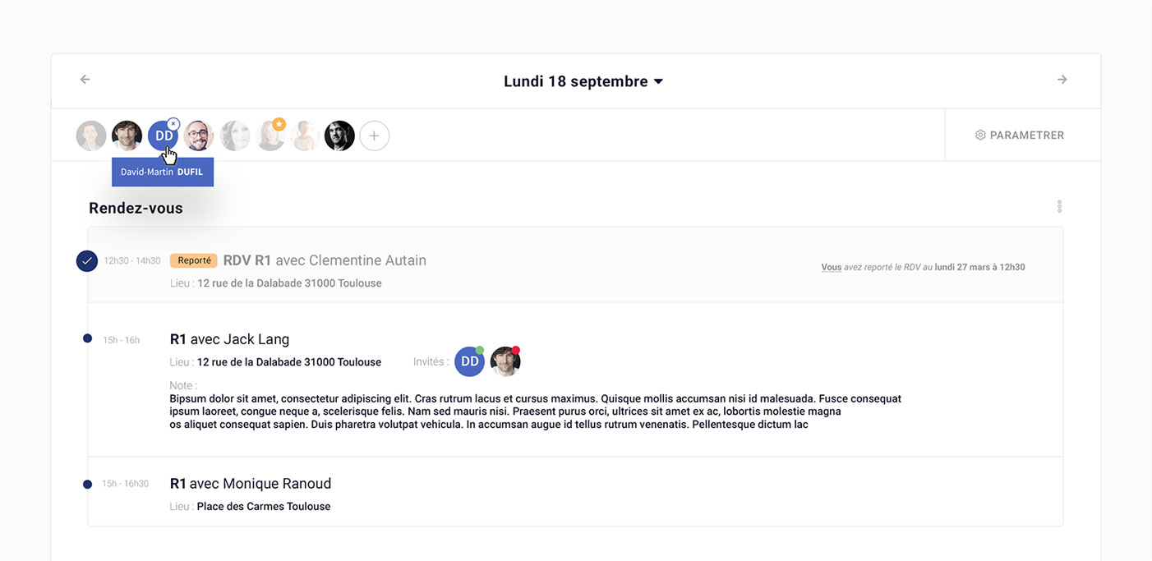Open R1 avec Monique Ranoud appointment
This screenshot has width=1152, height=561.
(250, 484)
